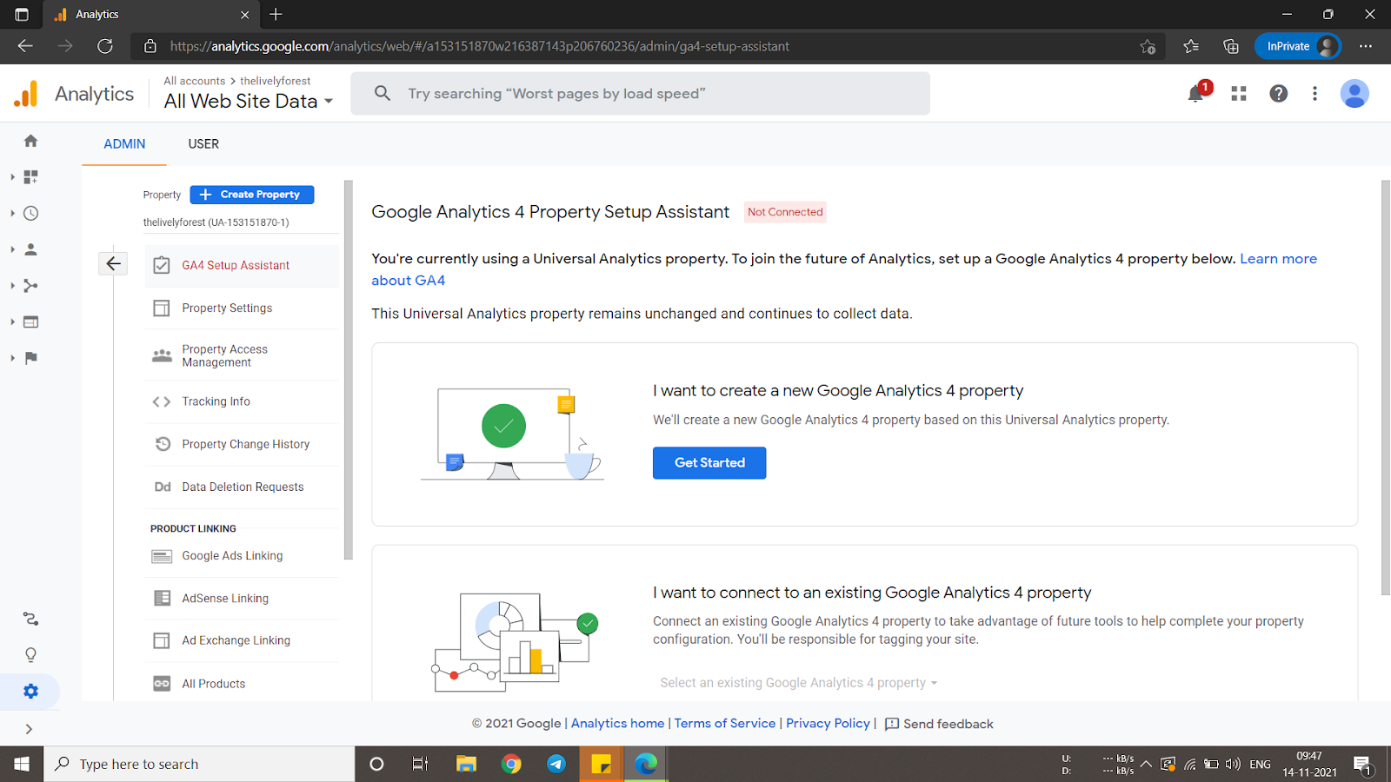Image resolution: width=1391 pixels, height=782 pixels.
Task: Open the Customization dashboards icon in sidebar
Action: click(31, 177)
